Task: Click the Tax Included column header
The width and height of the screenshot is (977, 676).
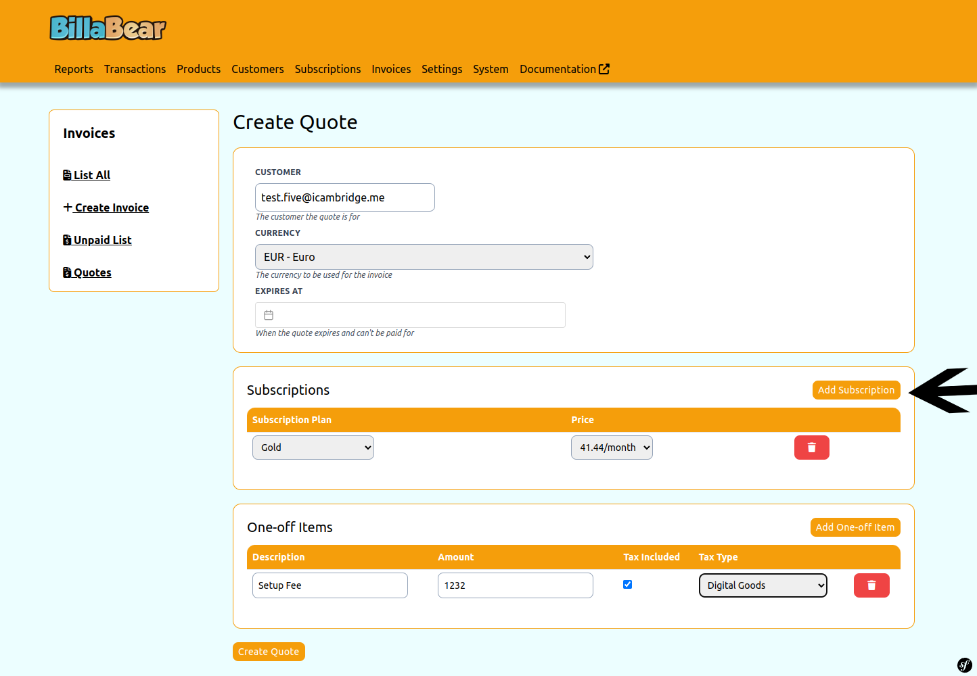Action: click(x=652, y=557)
